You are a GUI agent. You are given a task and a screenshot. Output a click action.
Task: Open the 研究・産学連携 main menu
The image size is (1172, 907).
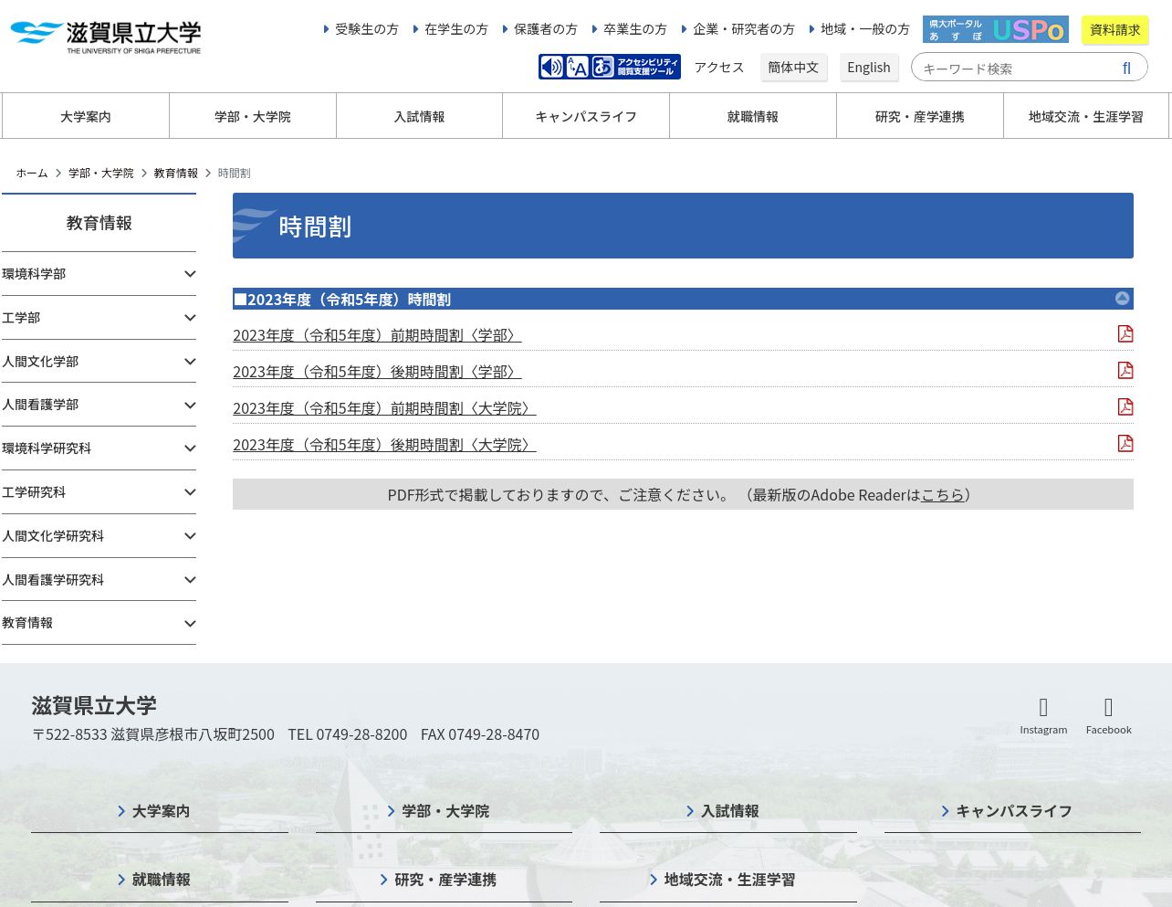click(920, 116)
